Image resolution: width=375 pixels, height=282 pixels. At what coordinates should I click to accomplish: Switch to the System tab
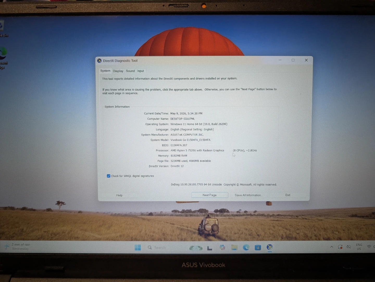click(x=105, y=71)
